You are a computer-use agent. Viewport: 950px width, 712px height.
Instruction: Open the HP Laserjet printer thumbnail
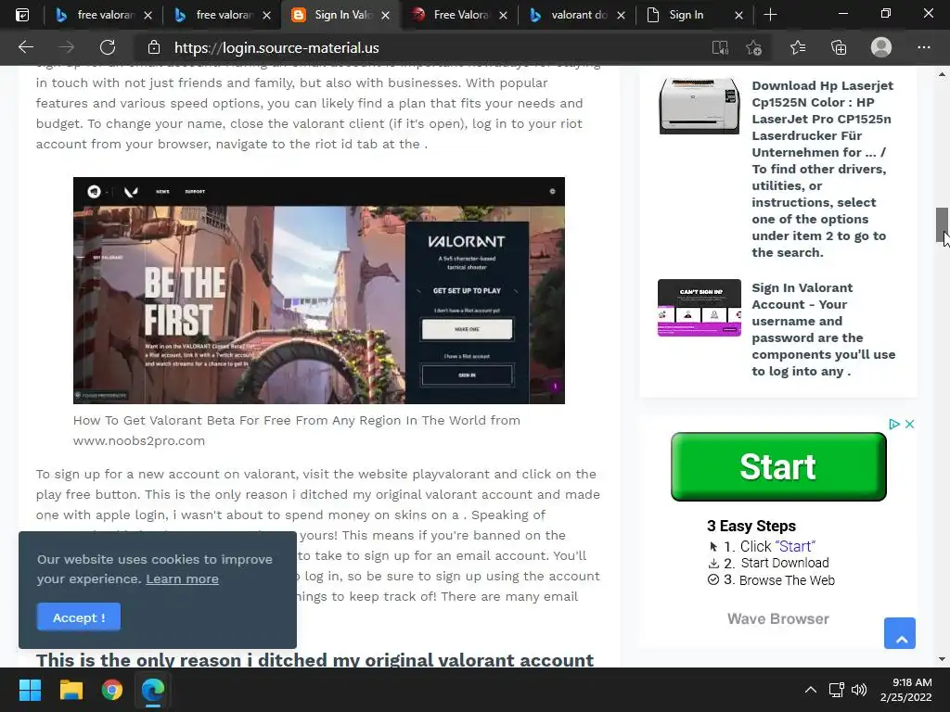700,106
